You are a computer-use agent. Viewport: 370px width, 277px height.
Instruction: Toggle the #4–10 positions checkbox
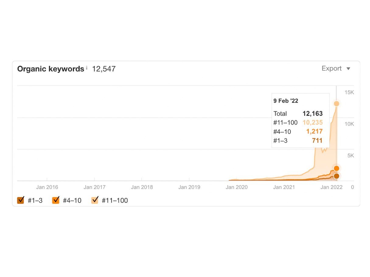click(x=56, y=200)
